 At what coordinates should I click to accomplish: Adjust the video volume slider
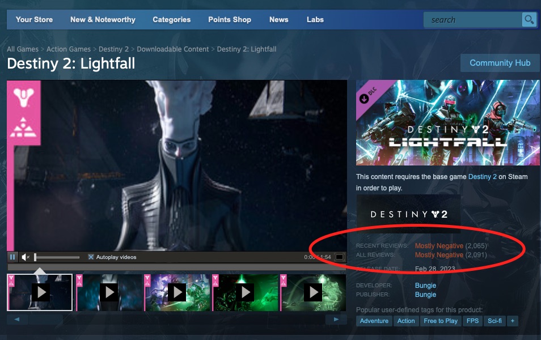tap(57, 257)
